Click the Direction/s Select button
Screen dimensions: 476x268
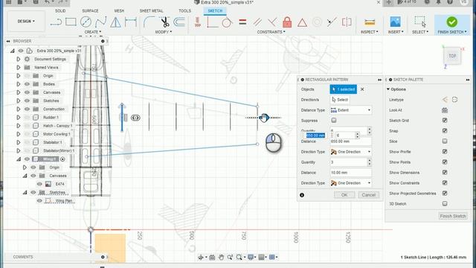340,100
